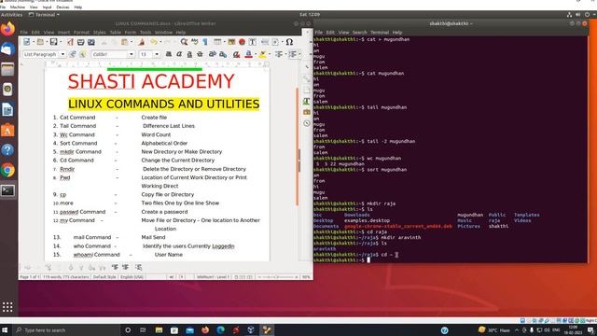Click the Undo icon in Writer toolbar
This screenshot has height=336, width=597.
tap(154, 42)
